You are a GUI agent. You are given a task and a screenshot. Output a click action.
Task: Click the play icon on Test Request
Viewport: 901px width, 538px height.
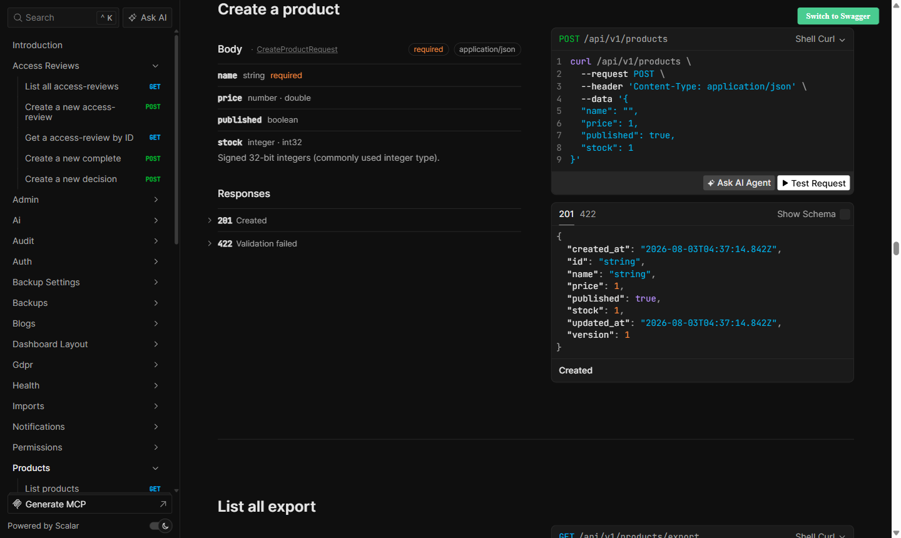coord(785,183)
